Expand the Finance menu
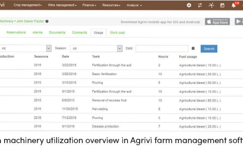Viewport: 243px width, 151px height. pos(89,5)
